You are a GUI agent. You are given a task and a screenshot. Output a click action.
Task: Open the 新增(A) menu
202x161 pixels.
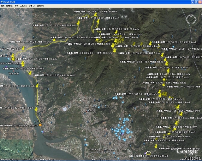point(32,6)
